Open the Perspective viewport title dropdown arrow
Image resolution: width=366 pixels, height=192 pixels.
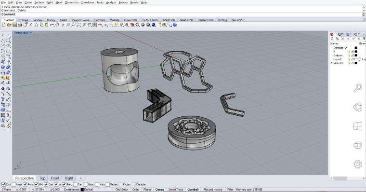(31, 33)
